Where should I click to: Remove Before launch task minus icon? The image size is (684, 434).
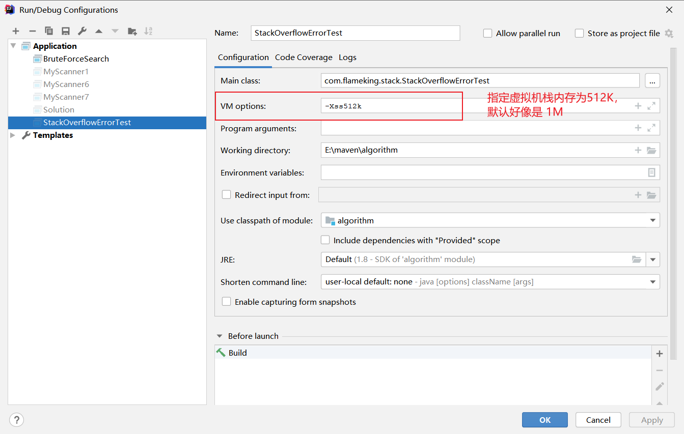click(x=660, y=370)
